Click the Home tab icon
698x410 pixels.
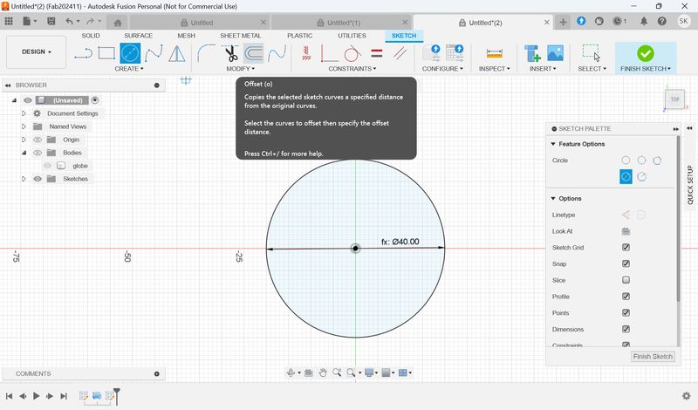point(118,23)
